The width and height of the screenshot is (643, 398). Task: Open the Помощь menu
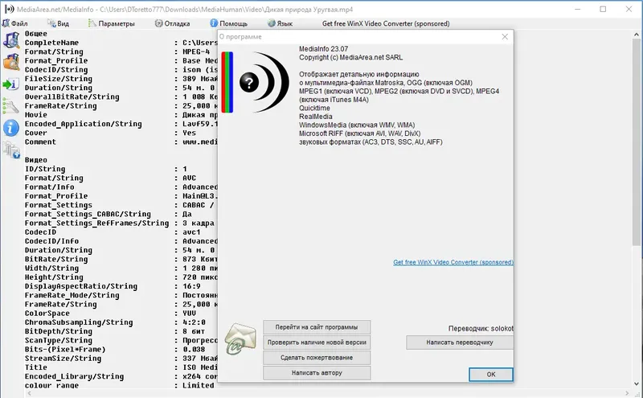tap(229, 23)
